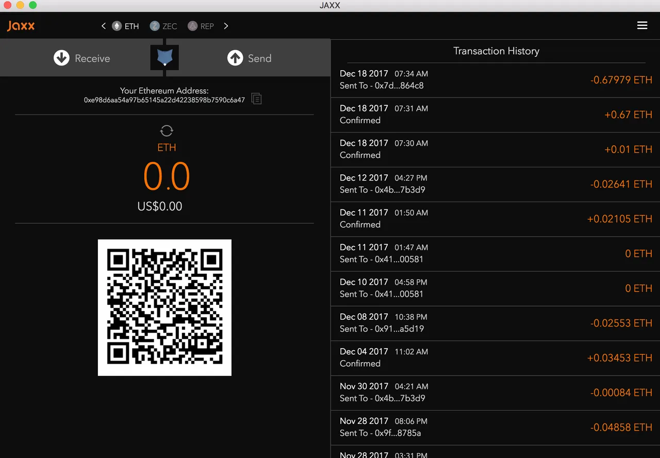
Task: Select the ETH wallet tab
Action: [125, 26]
